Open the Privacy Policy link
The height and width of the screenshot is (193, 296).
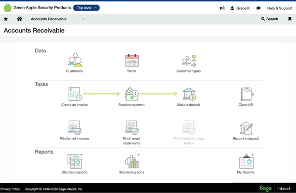pos(10,189)
